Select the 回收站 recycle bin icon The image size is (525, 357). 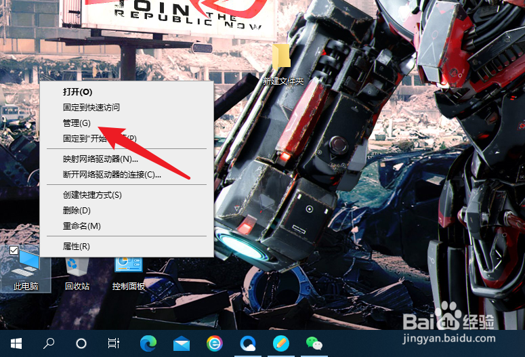point(77,274)
